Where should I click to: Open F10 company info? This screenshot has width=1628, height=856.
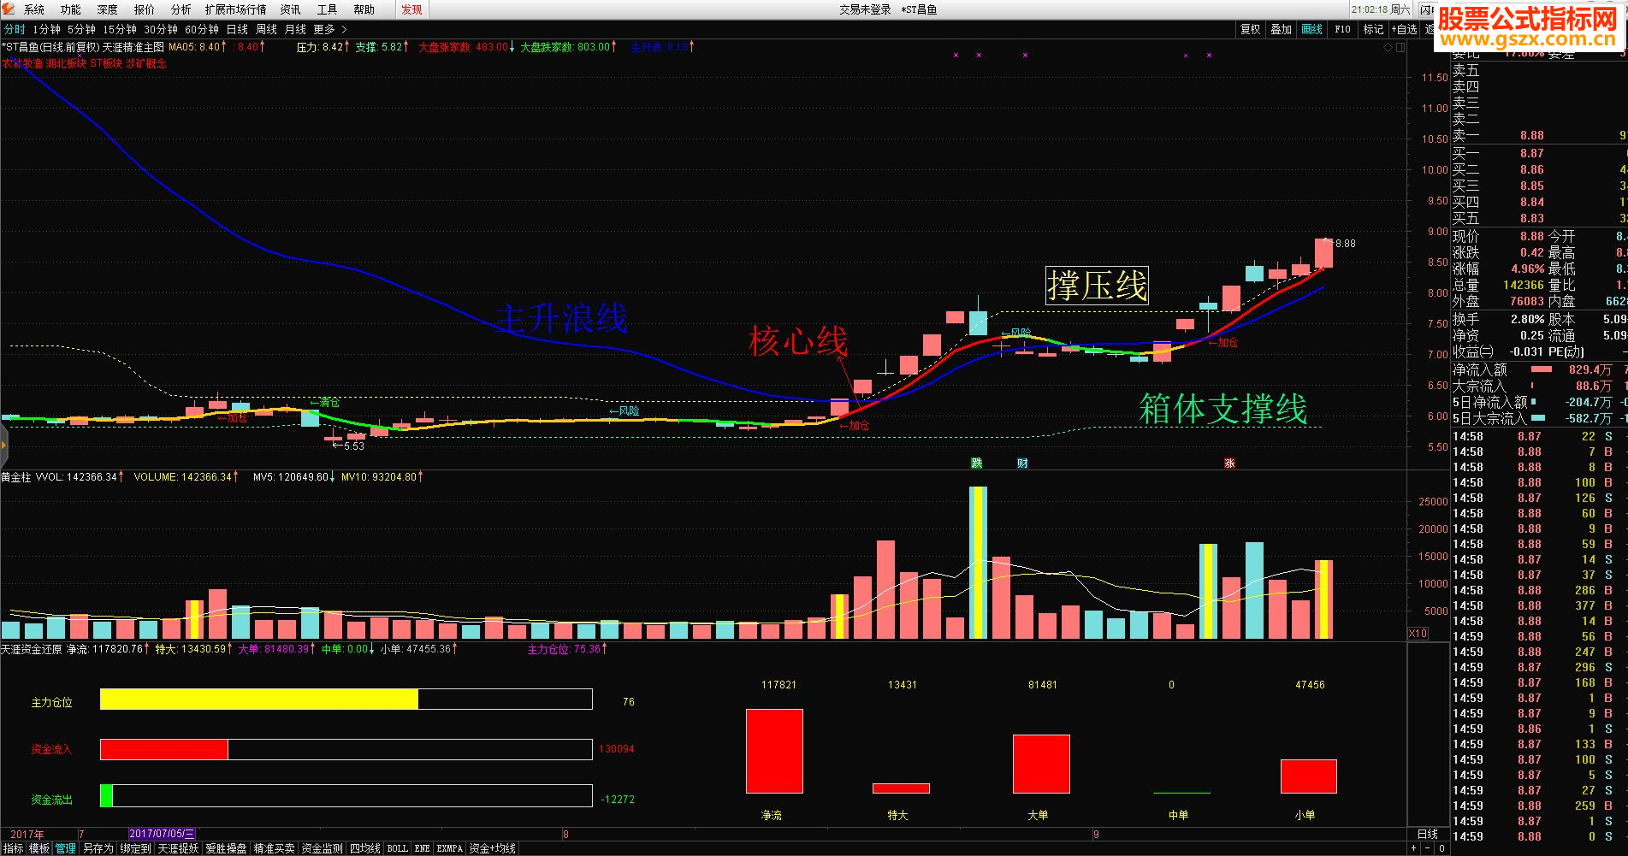(x=1343, y=29)
